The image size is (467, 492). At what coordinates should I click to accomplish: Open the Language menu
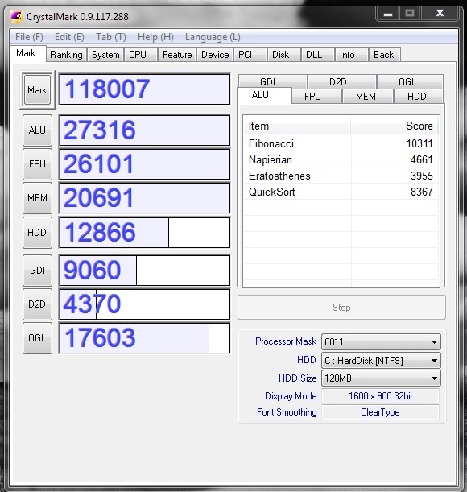pos(213,37)
